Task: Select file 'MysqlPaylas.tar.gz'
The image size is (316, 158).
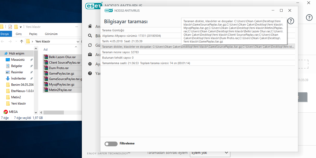Action: (62, 84)
